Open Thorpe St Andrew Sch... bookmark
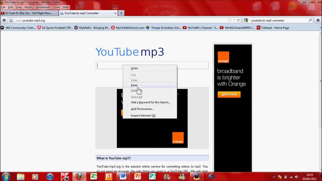Viewport: 322px width, 181px height. (164, 28)
